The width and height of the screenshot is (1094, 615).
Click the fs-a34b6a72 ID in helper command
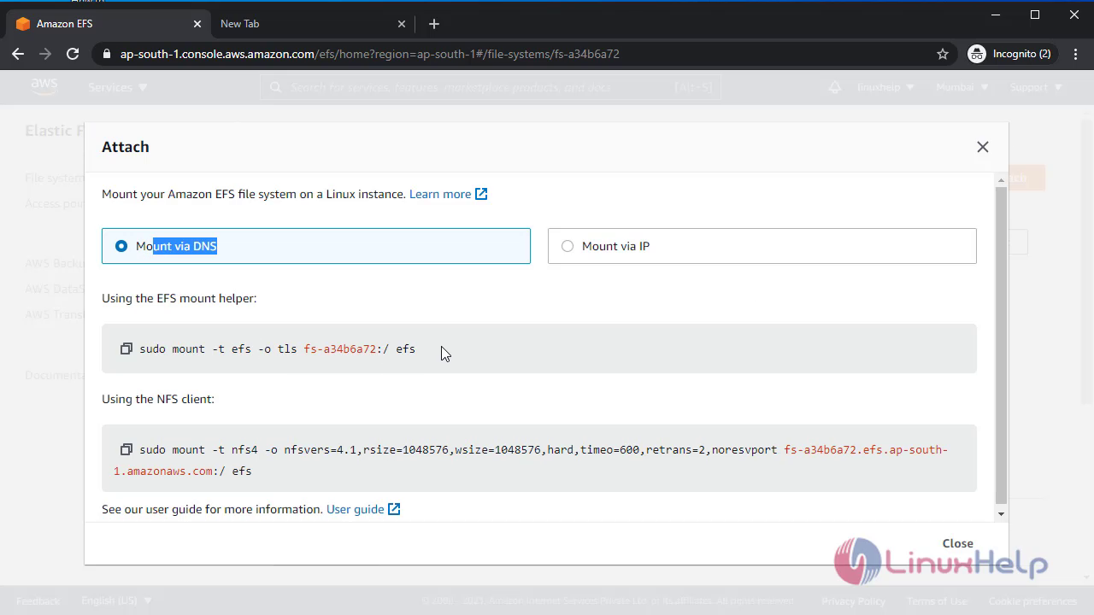tap(340, 348)
